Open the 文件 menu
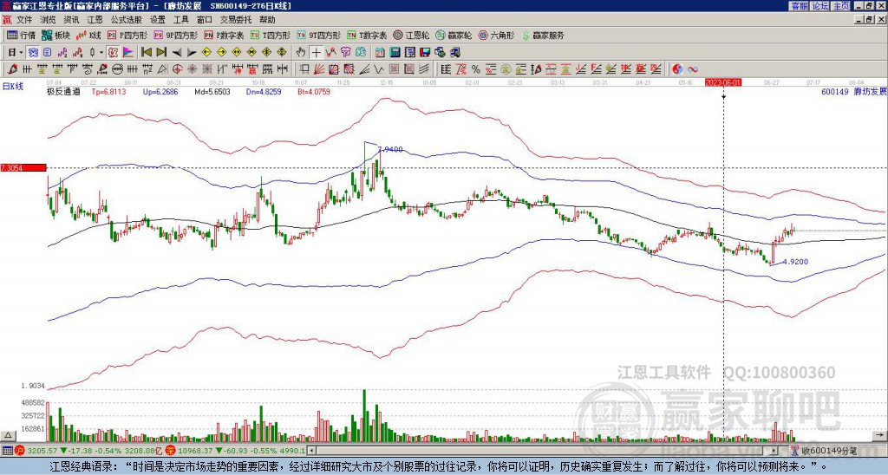The image size is (888, 475). click(24, 20)
